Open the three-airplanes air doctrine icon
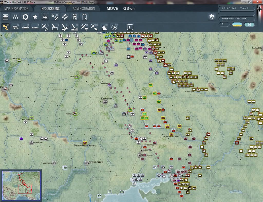The width and height of the screenshot is (263, 202). (55, 17)
